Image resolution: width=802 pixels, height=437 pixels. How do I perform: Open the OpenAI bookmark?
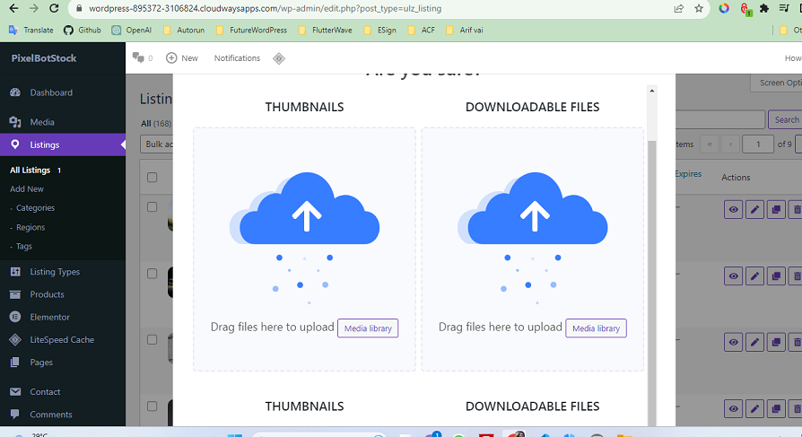tap(132, 31)
